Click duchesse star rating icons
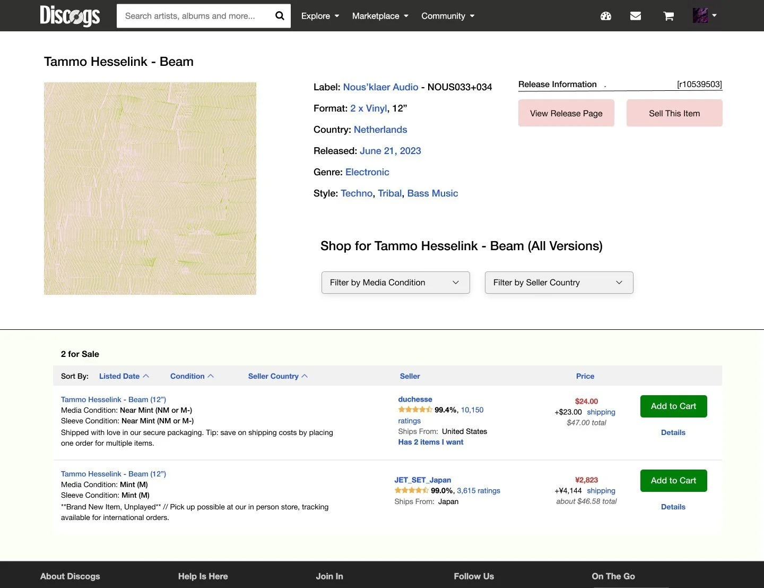Screen dimensions: 764x588 click(x=415, y=410)
